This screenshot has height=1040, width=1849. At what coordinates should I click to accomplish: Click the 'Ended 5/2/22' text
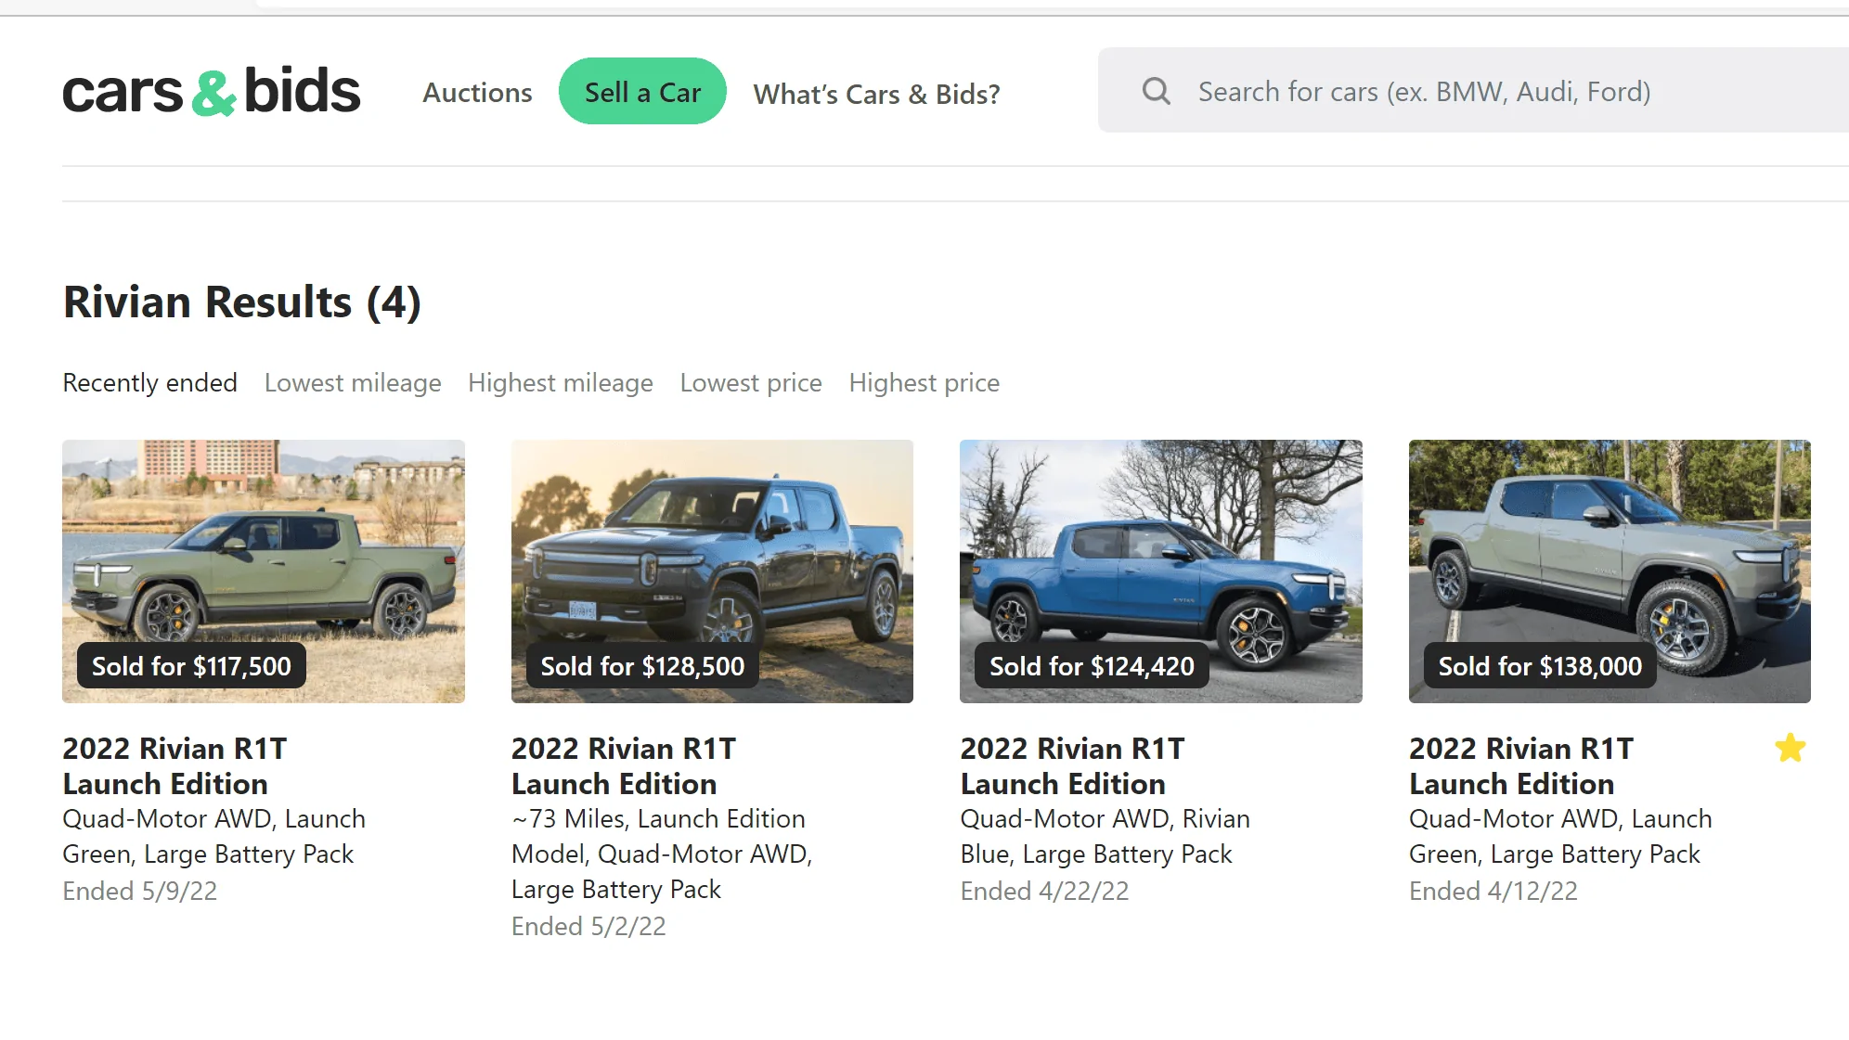point(588,926)
